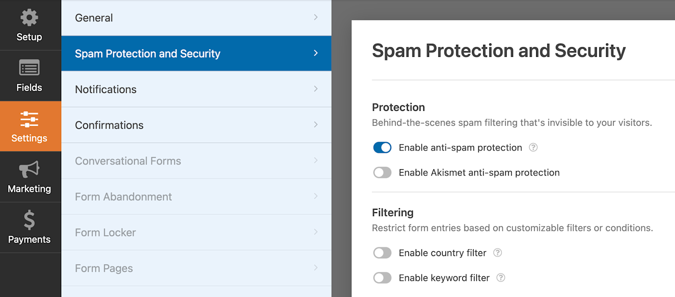Open the Payments dollar icon
This screenshot has height=297, width=675.
(29, 220)
